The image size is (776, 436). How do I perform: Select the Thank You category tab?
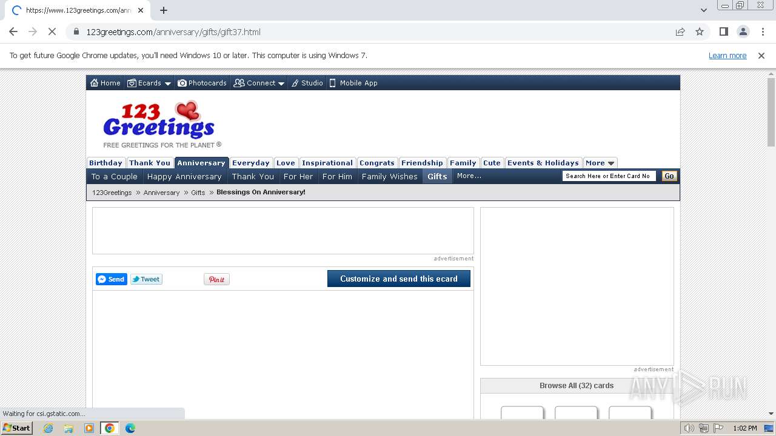click(150, 163)
